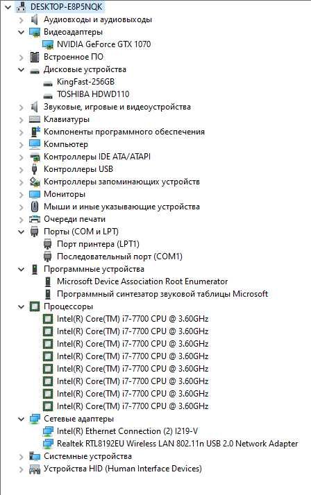Collapse the Видеоадаптеры category
This screenshot has width=311, height=495.
coord(22,32)
